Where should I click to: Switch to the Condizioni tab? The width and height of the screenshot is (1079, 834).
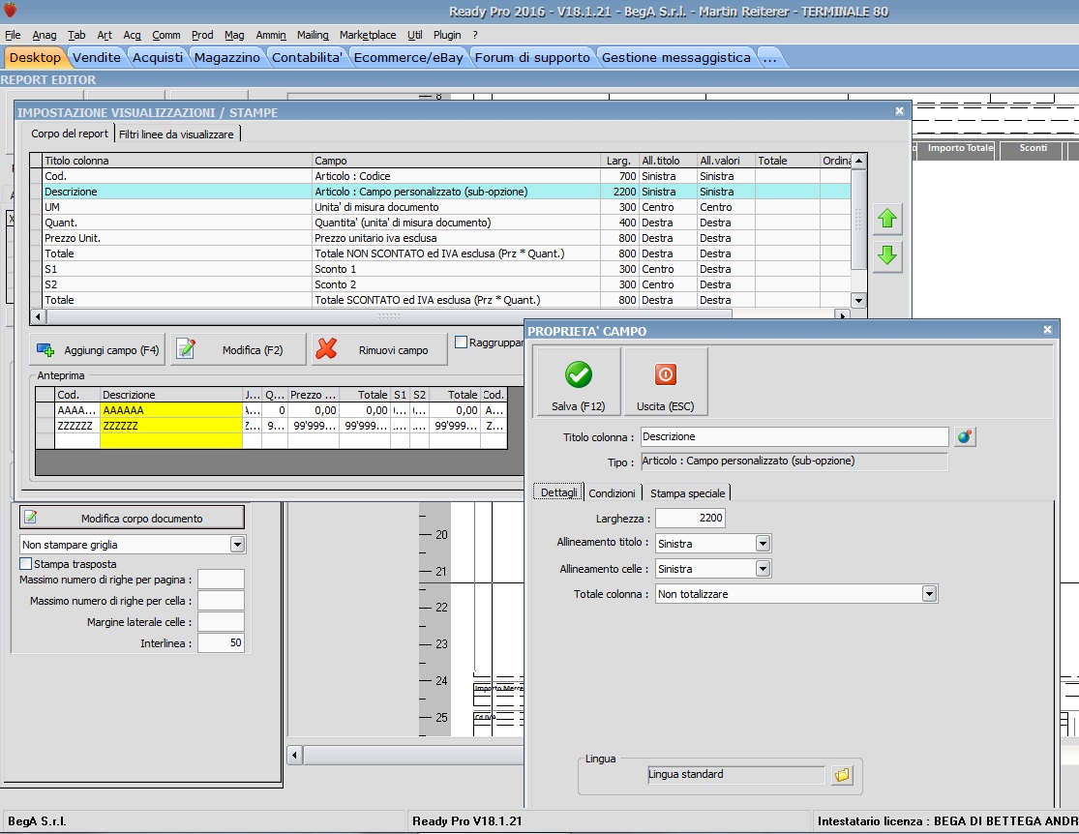612,493
